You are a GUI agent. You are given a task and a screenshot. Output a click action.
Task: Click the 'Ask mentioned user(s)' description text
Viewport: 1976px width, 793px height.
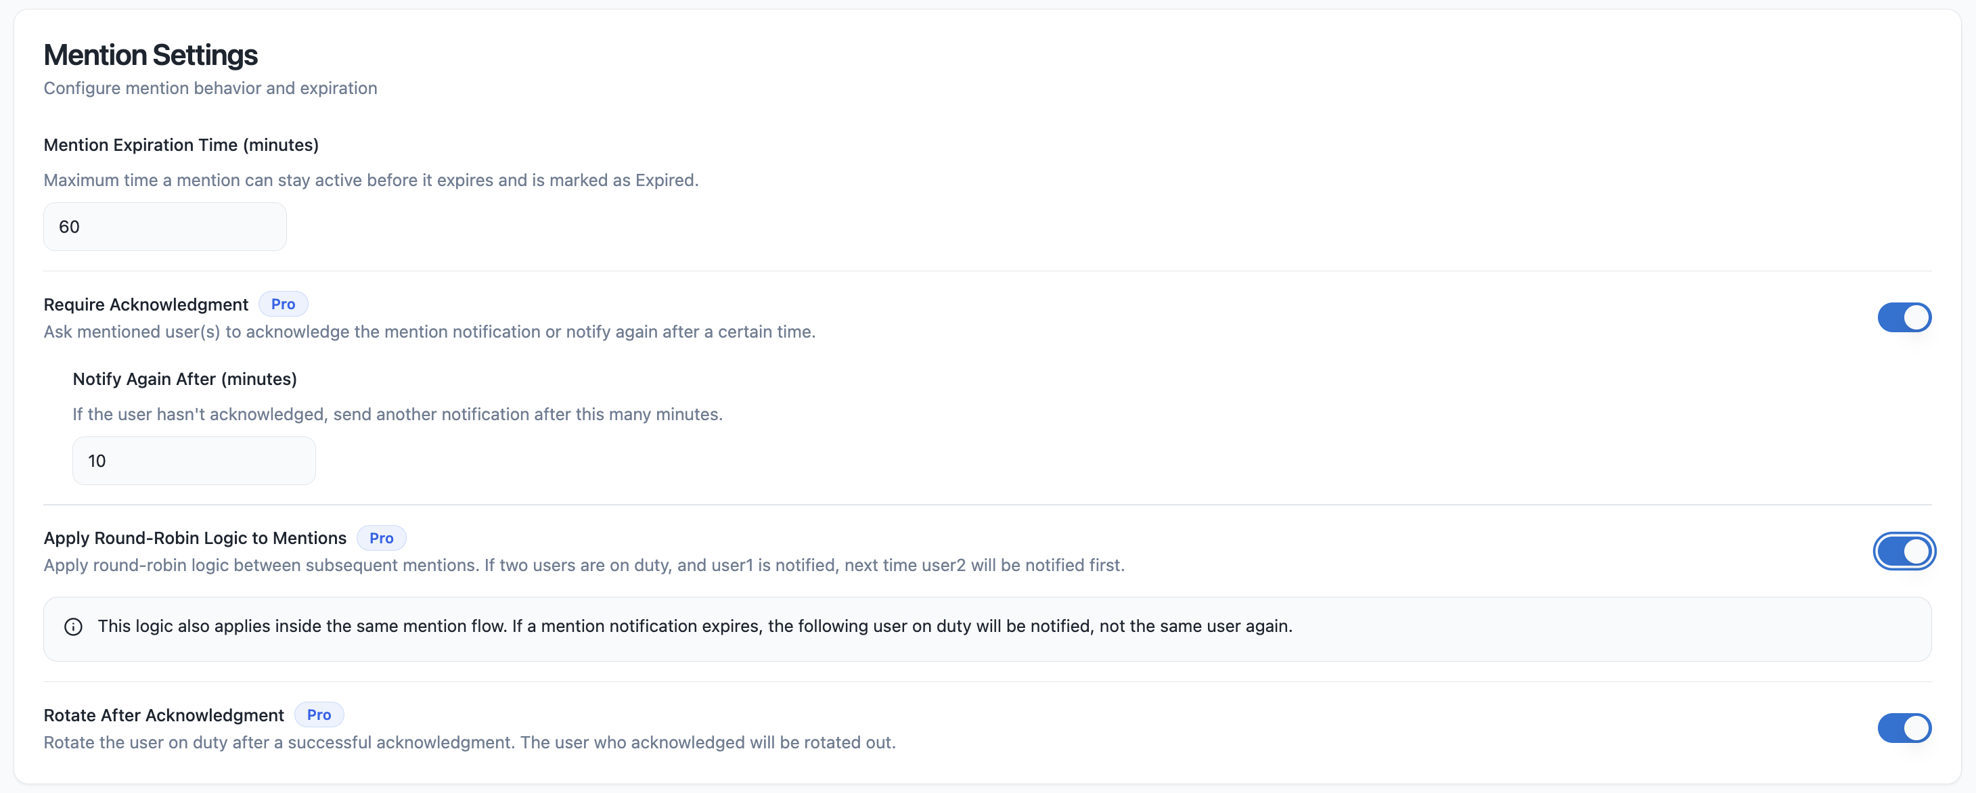click(x=429, y=332)
